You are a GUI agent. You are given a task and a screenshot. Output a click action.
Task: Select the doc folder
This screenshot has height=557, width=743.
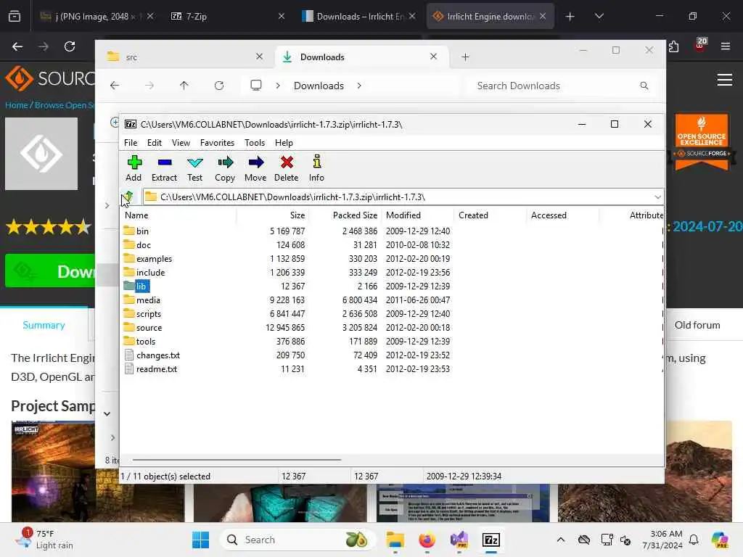(x=144, y=245)
